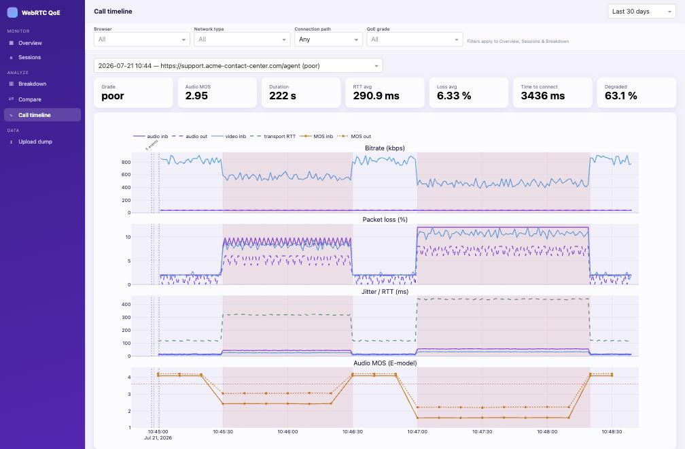Click the Packet loss (%) chart title
Viewport: 685px width, 449px height.
pos(385,220)
